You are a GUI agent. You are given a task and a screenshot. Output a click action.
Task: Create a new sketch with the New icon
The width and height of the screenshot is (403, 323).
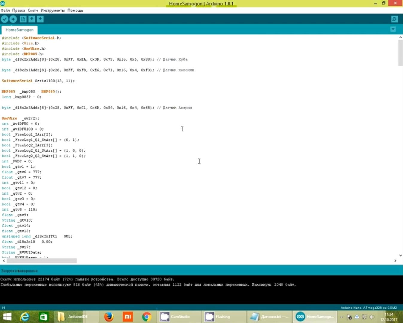[x=23, y=19]
